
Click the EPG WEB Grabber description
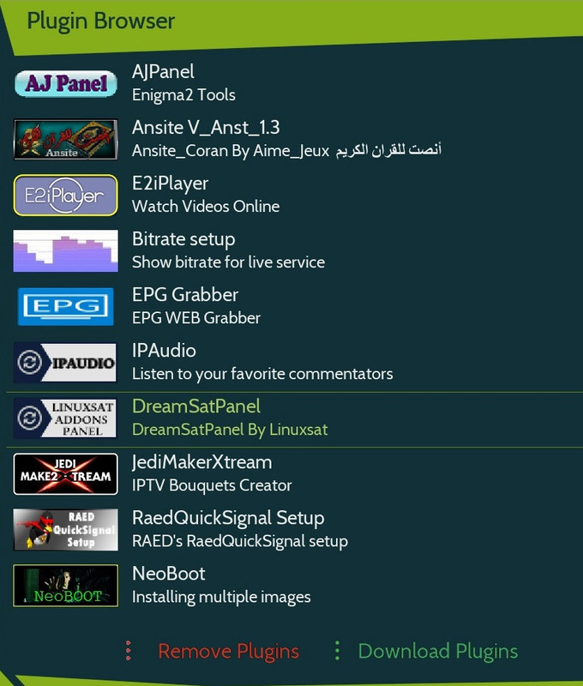point(196,317)
